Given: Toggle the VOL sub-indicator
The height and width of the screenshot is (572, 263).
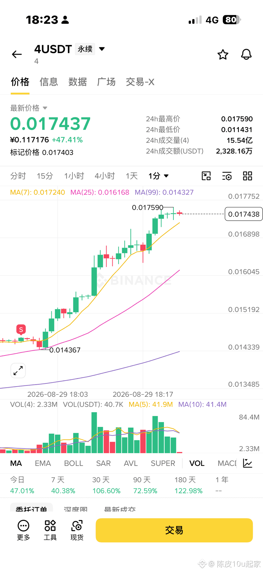Looking at the screenshot, I should coord(197,463).
